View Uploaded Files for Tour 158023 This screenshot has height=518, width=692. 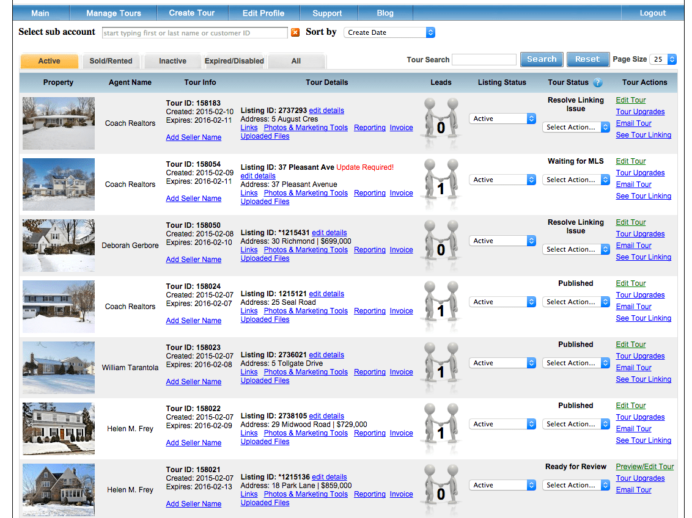(x=265, y=381)
